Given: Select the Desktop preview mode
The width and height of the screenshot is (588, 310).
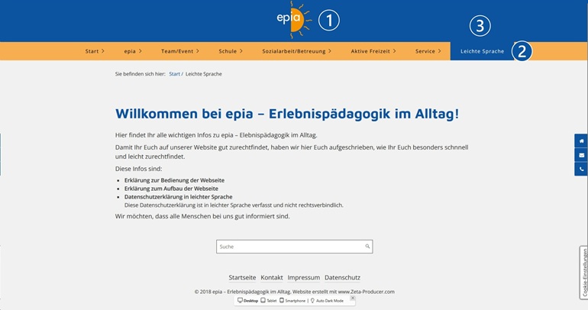Looking at the screenshot, I should pos(247,301).
